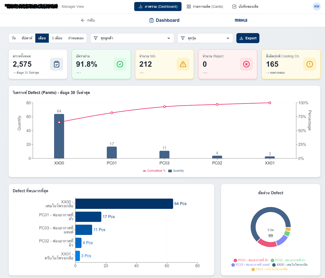325x278 pixels.
Task: Open the บันทึกของเสีย tab
Action: pyautogui.click(x=245, y=7)
